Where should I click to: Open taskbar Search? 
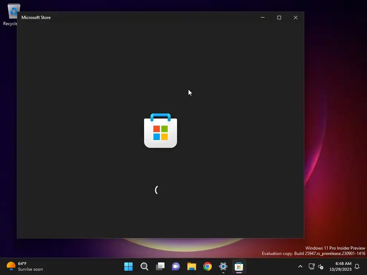[144, 266]
